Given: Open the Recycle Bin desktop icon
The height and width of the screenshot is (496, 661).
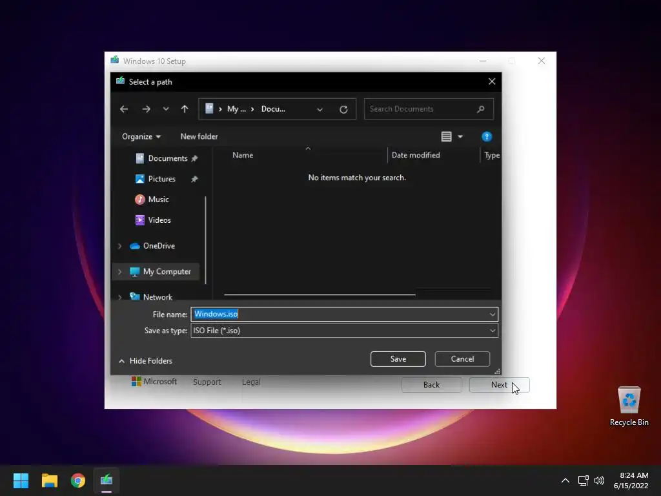Looking at the screenshot, I should click(x=629, y=406).
